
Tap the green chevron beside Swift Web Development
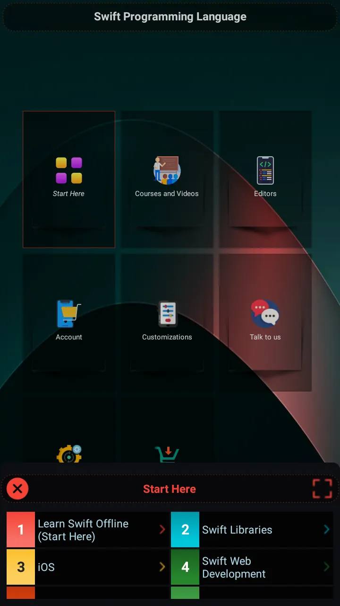[x=327, y=567]
